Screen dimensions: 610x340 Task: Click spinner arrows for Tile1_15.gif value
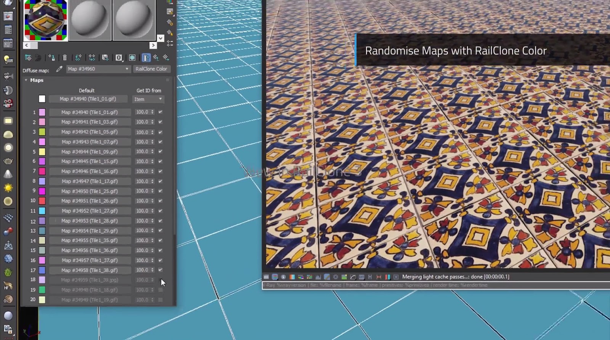point(152,161)
